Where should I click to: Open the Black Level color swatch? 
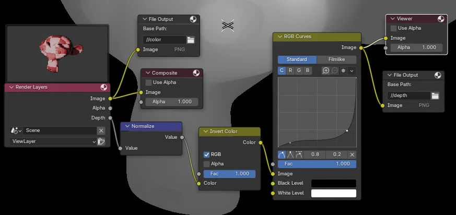(334, 183)
